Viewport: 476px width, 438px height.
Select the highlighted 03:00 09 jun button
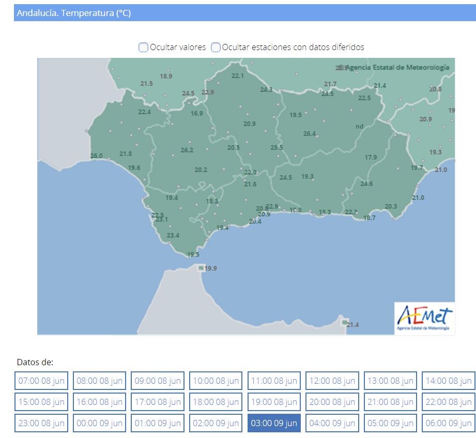pyautogui.click(x=274, y=423)
